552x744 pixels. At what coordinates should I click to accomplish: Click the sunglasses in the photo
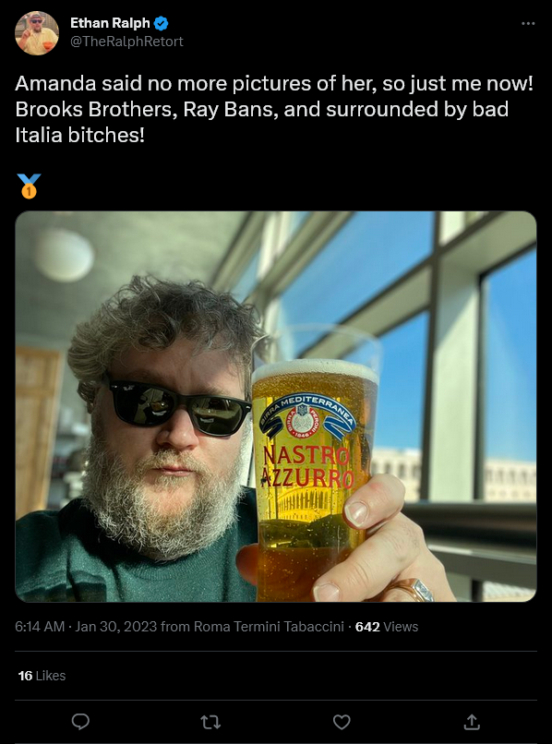[178, 406]
